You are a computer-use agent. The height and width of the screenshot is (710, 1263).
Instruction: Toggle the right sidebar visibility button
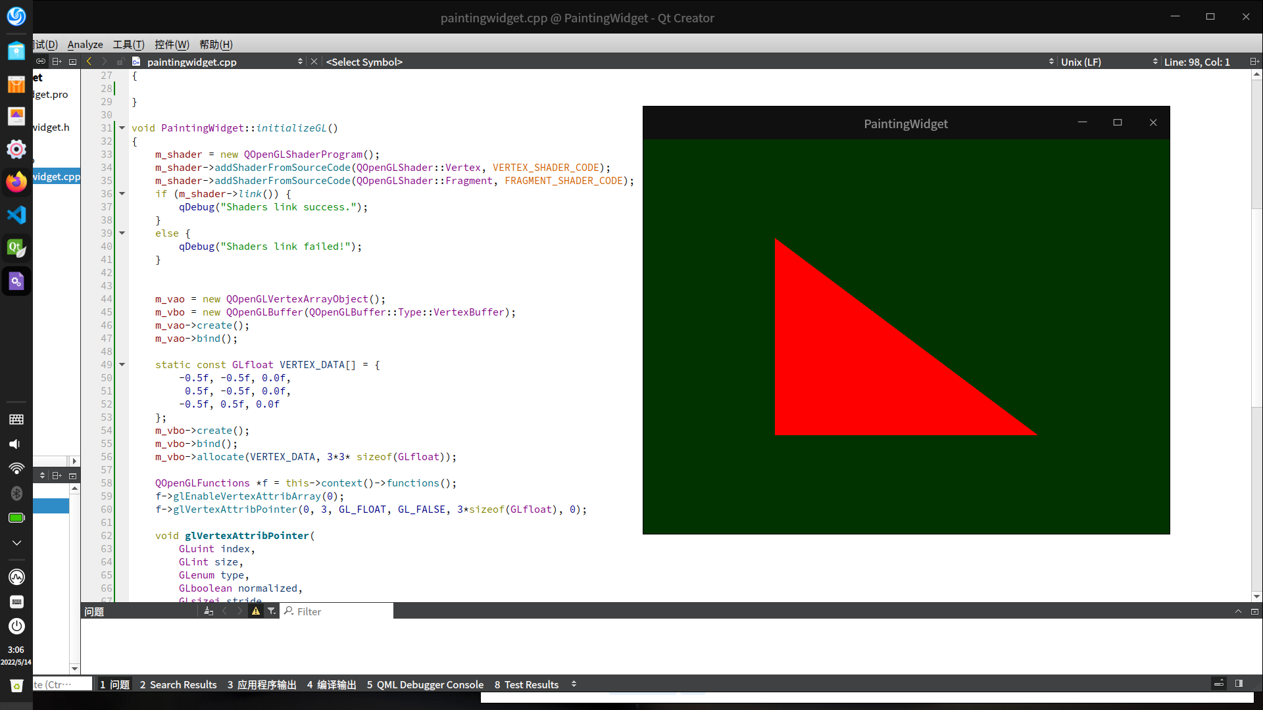point(1239,684)
